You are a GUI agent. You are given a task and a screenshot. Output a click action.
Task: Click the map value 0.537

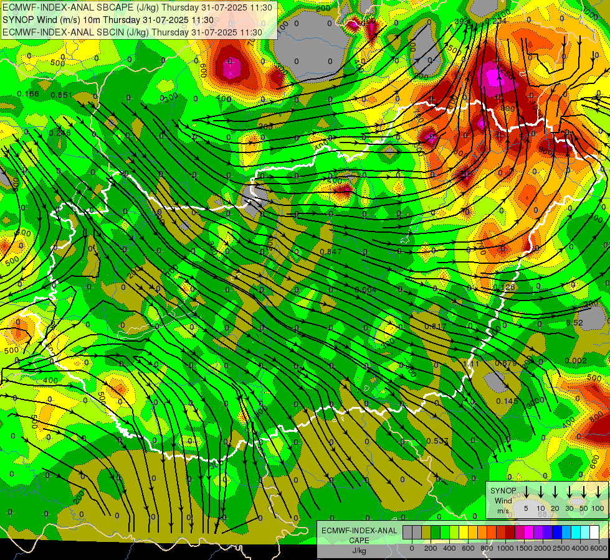point(437,441)
